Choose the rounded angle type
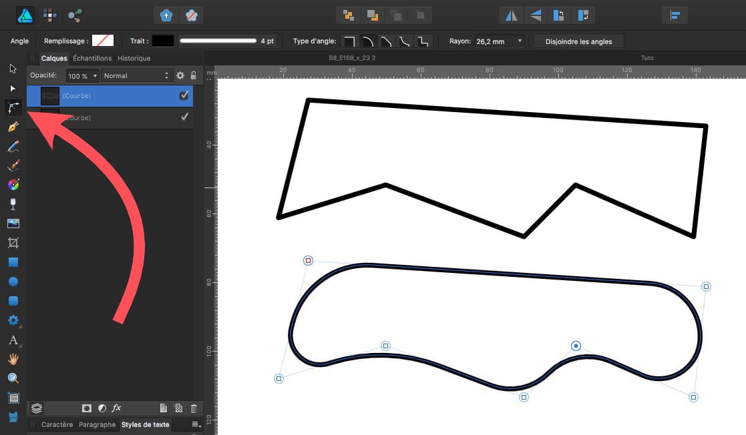746x435 pixels. 368,41
